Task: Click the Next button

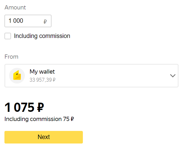Action: click(44, 137)
